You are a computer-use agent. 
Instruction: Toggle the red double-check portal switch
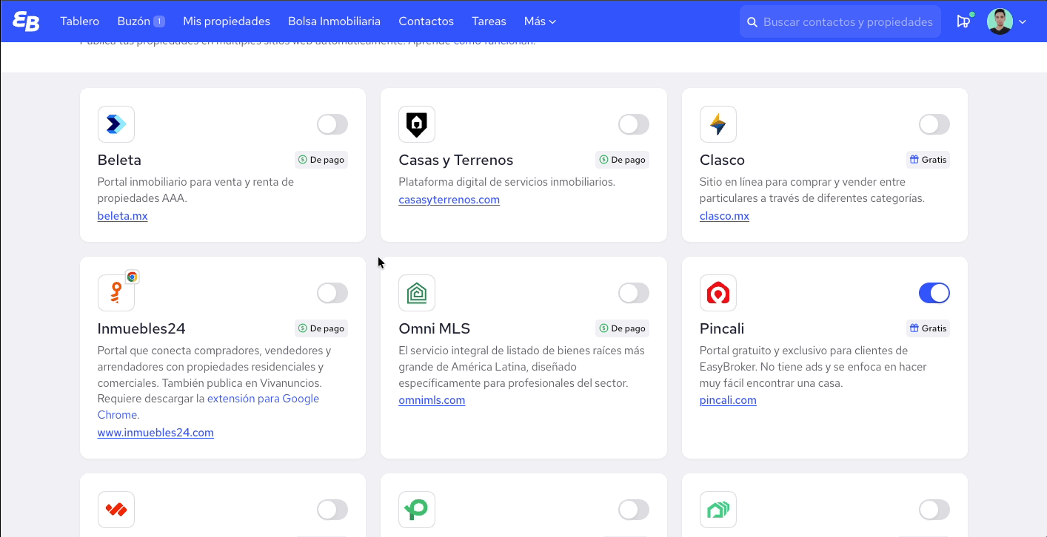coord(332,510)
